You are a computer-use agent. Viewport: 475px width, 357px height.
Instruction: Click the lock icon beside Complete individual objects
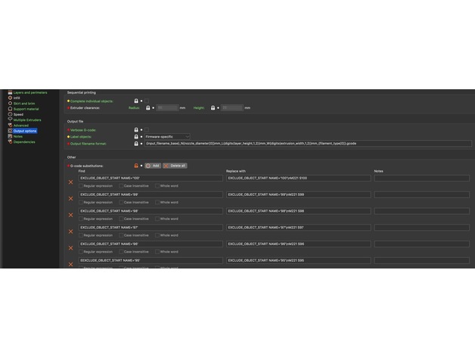pos(136,101)
